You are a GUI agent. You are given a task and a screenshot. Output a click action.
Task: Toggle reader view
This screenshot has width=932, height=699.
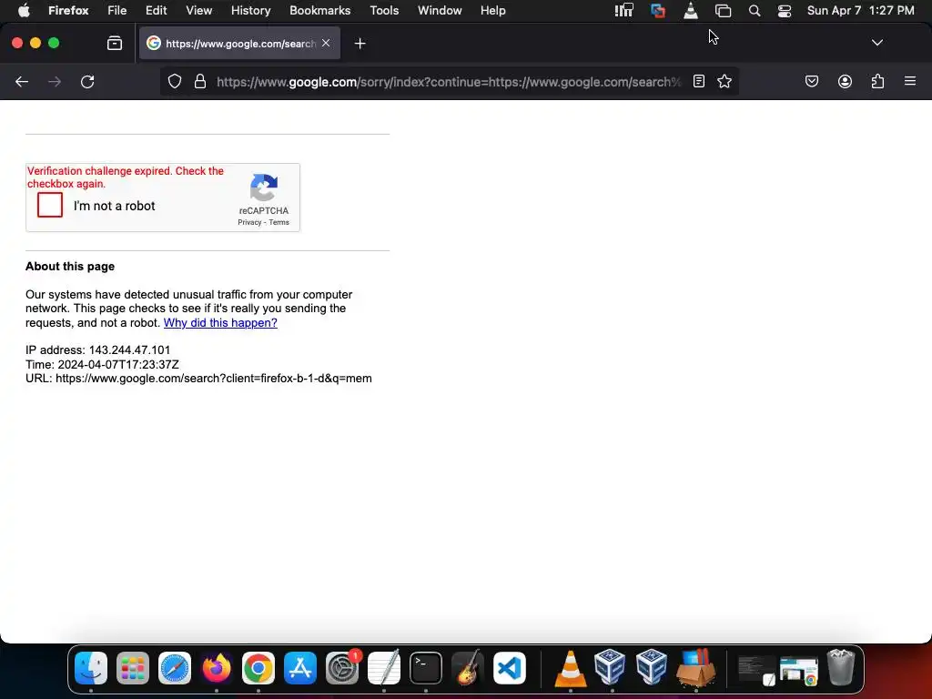[699, 81]
